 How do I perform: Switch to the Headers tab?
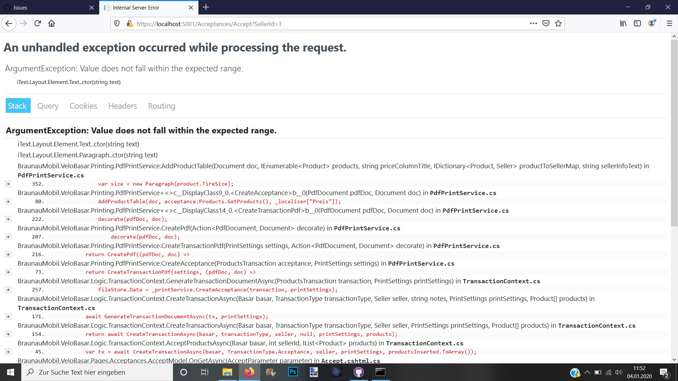click(123, 106)
